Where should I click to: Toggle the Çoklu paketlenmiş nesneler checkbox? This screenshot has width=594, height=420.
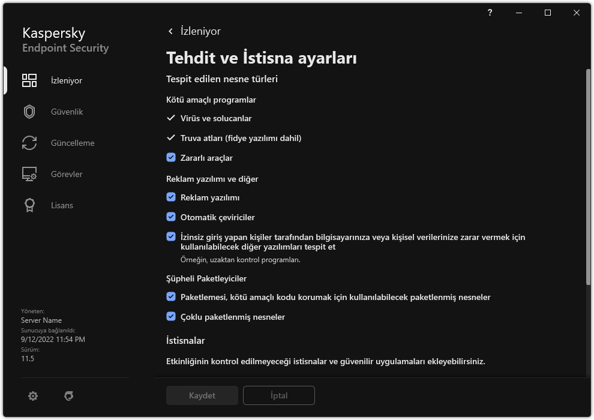click(171, 317)
